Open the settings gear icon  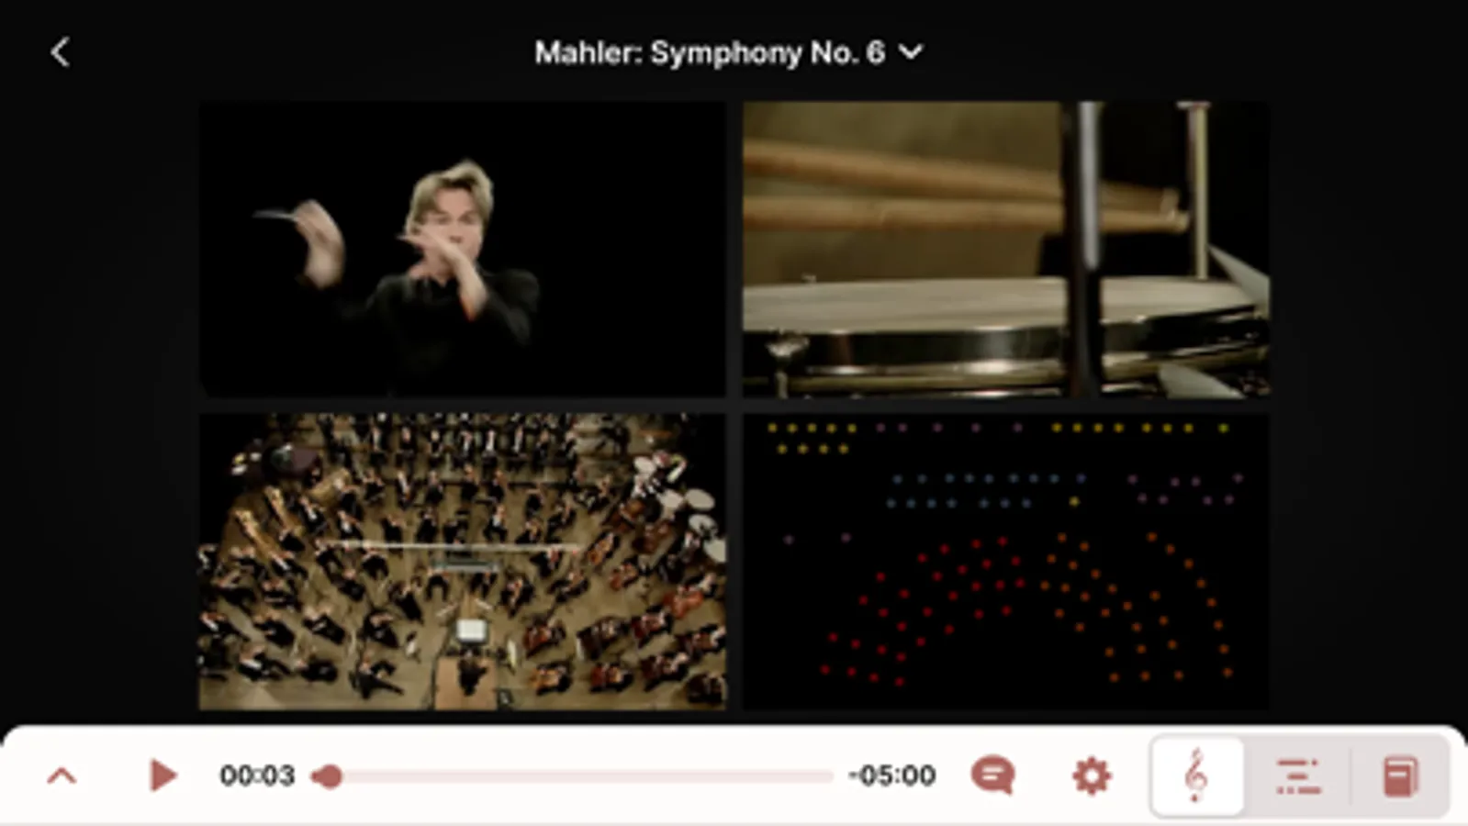(x=1092, y=776)
